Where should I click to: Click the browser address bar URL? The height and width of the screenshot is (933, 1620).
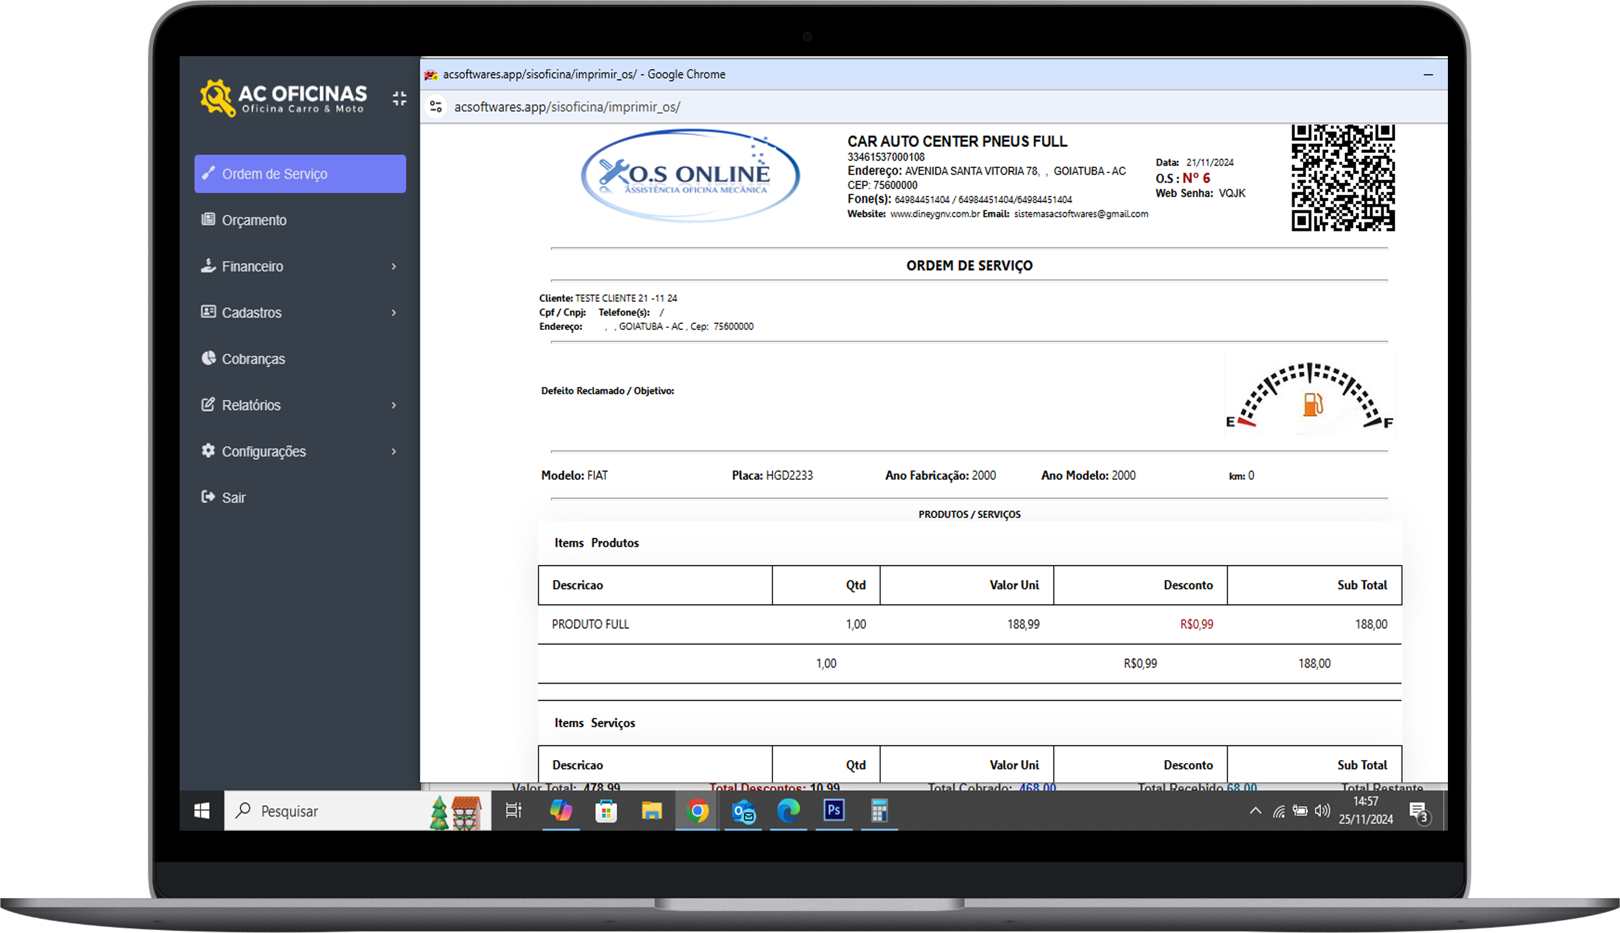click(567, 107)
